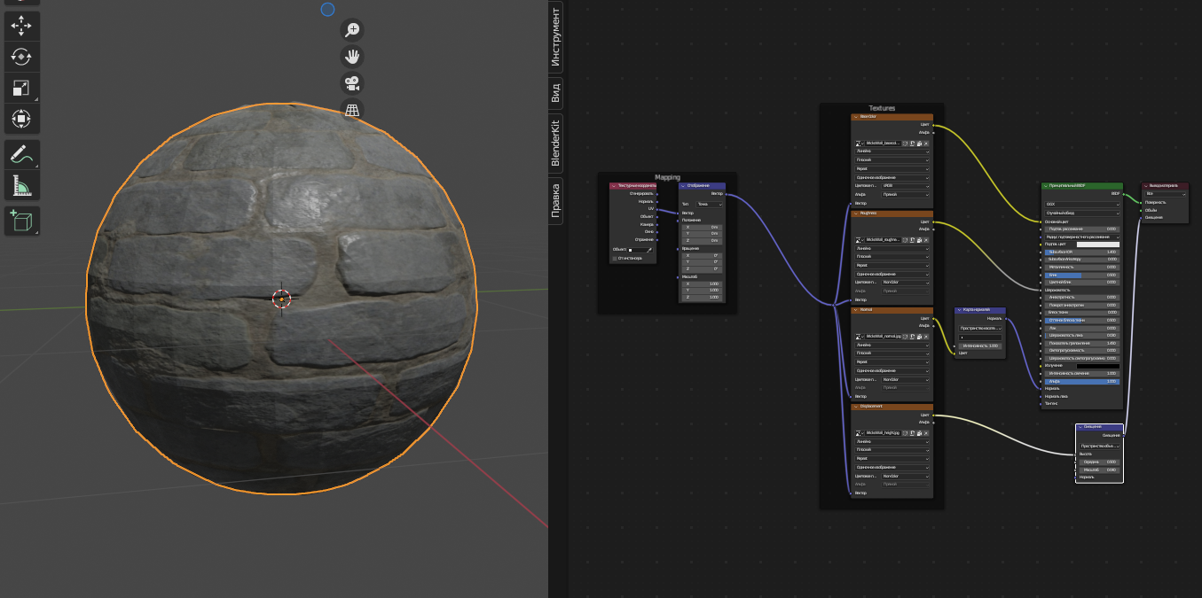Open the Вид sidebar tab
1202x598 pixels.
[x=555, y=91]
